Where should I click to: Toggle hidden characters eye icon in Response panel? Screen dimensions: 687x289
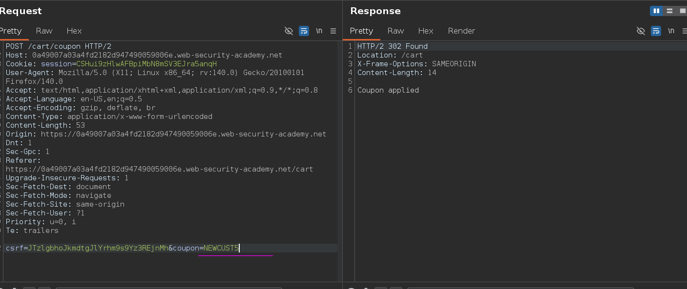(x=641, y=31)
